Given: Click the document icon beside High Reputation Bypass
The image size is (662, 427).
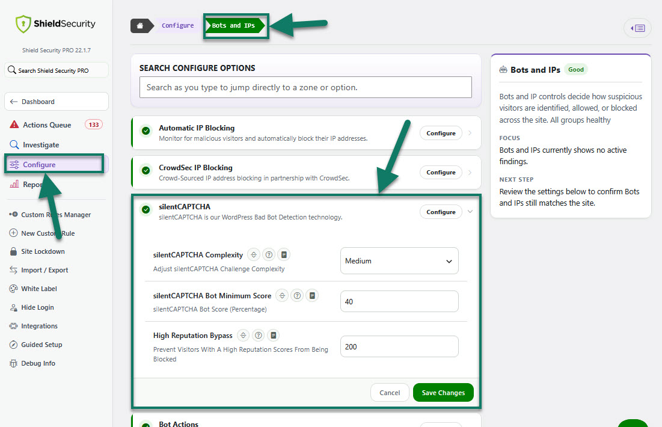Looking at the screenshot, I should [x=274, y=336].
